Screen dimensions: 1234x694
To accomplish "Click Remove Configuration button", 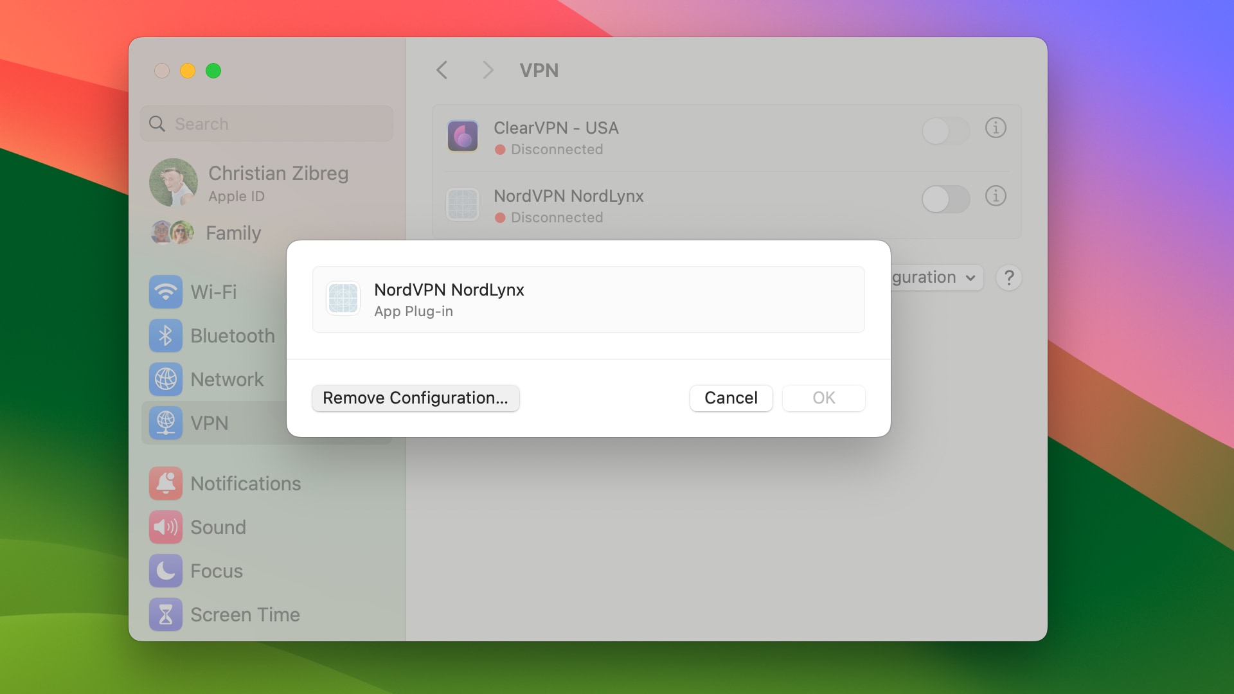I will tap(415, 396).
